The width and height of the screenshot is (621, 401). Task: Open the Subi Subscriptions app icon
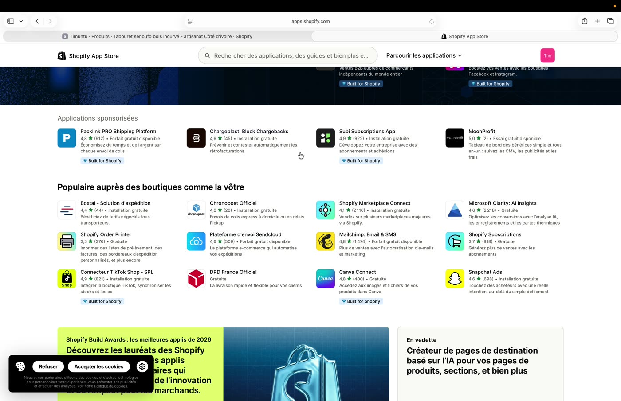coord(326,138)
